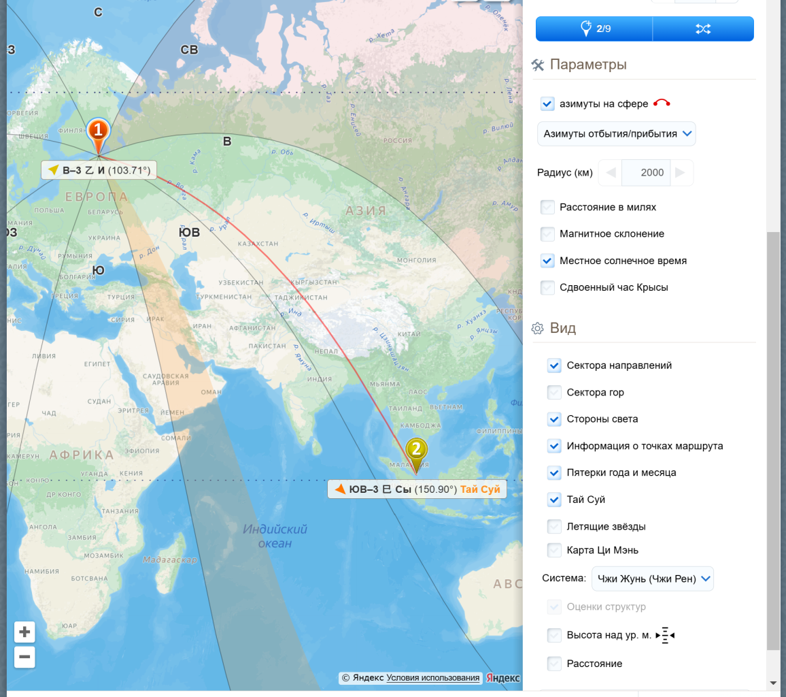
Task: Decrease radius with the left arrow
Action: coord(611,173)
